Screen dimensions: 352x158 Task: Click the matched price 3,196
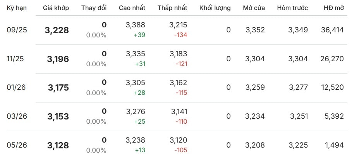(x=58, y=59)
